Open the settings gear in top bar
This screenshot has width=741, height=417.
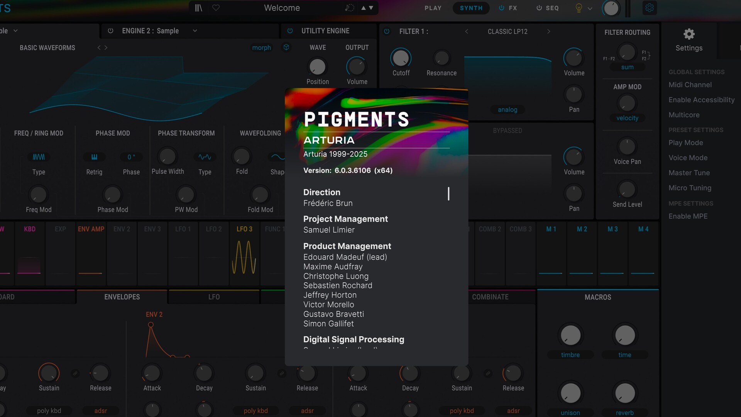click(650, 8)
